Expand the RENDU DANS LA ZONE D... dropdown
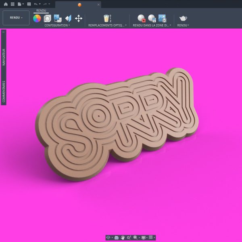This screenshot has width=242, height=242. [152, 25]
